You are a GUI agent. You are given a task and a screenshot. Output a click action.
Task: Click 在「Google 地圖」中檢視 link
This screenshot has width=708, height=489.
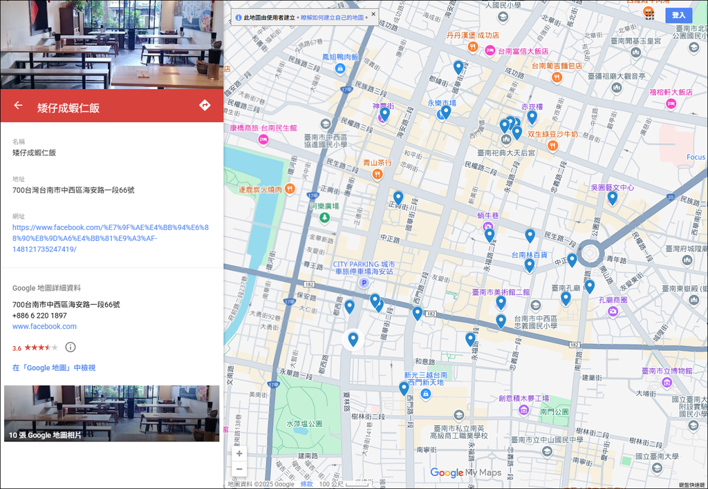tap(54, 367)
